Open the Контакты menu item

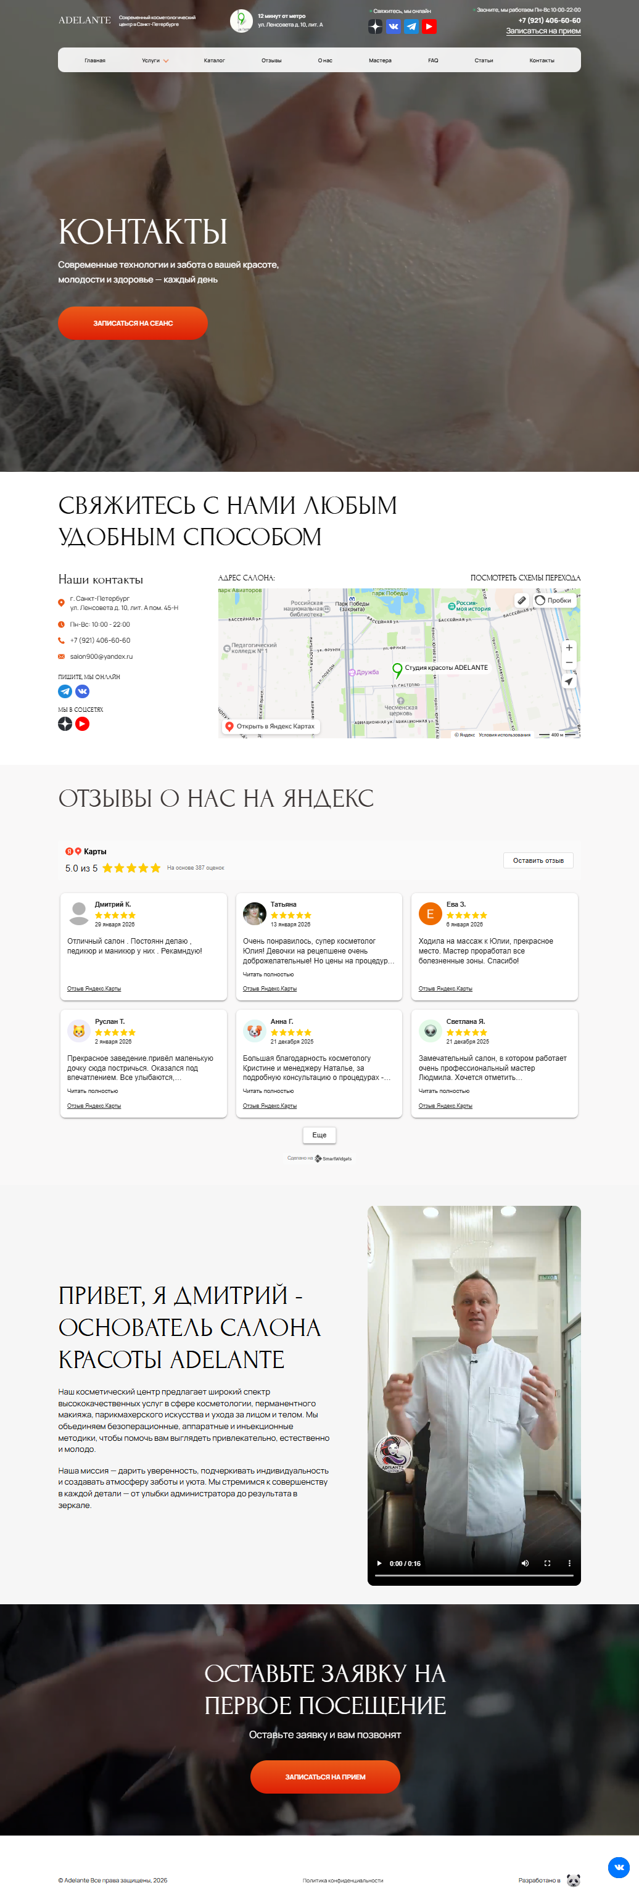[542, 60]
